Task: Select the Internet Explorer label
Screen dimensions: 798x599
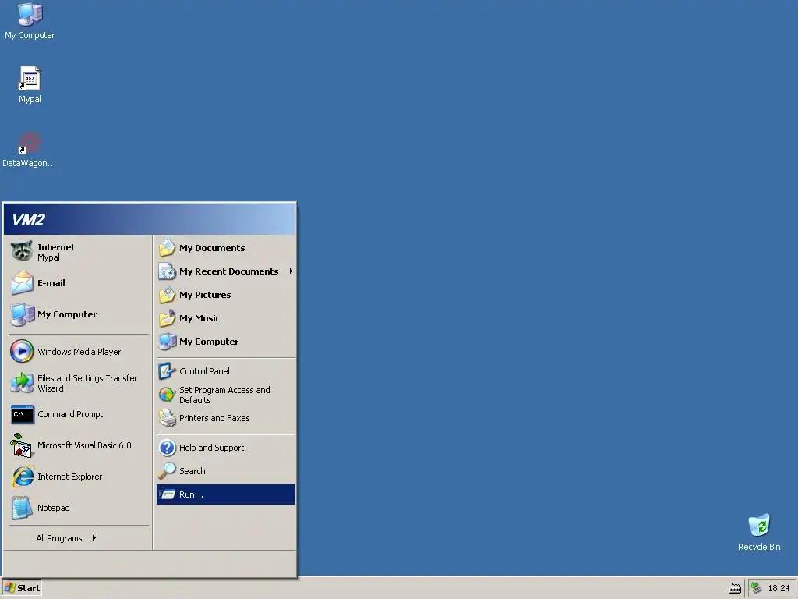Action: (69, 477)
